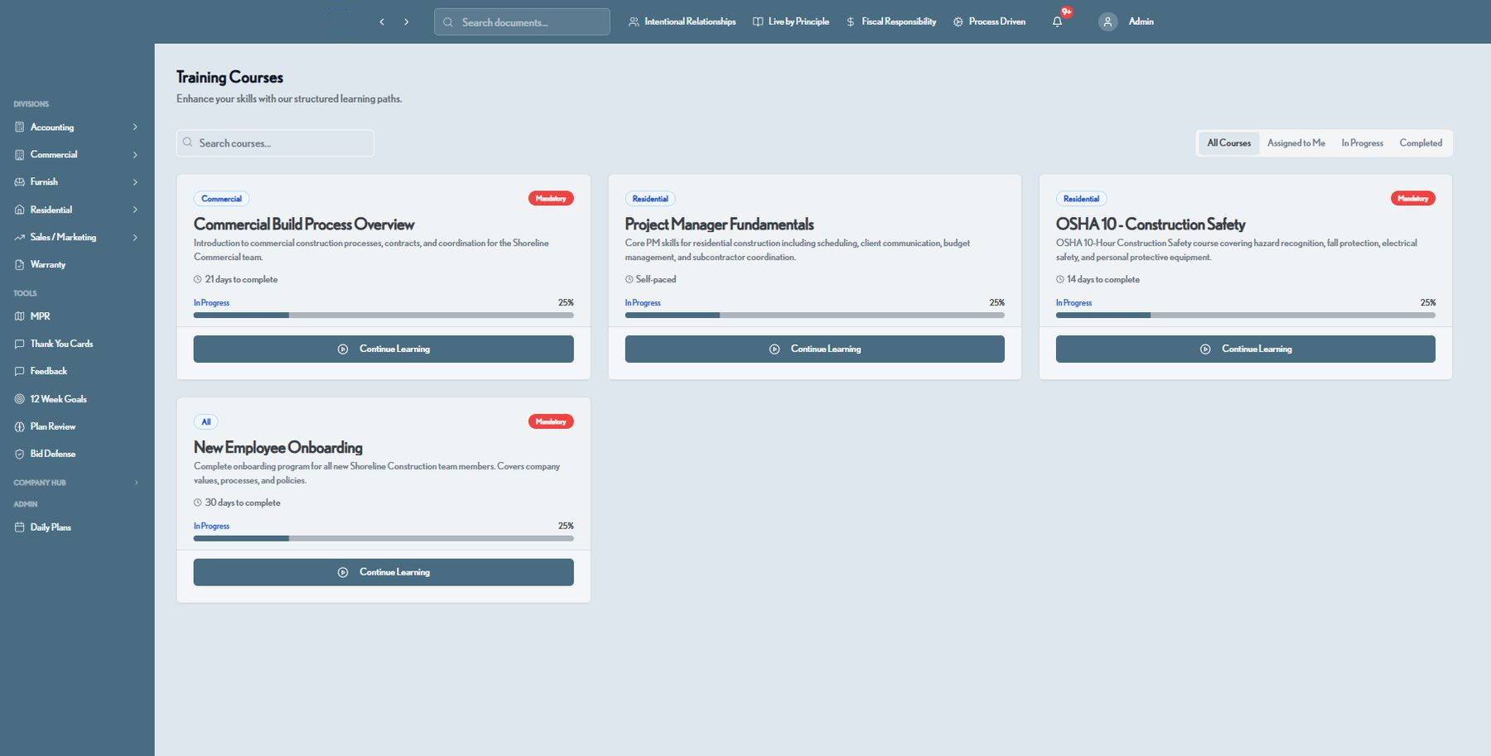Click the Residential home icon
Image resolution: width=1491 pixels, height=756 pixels.
[x=20, y=210]
